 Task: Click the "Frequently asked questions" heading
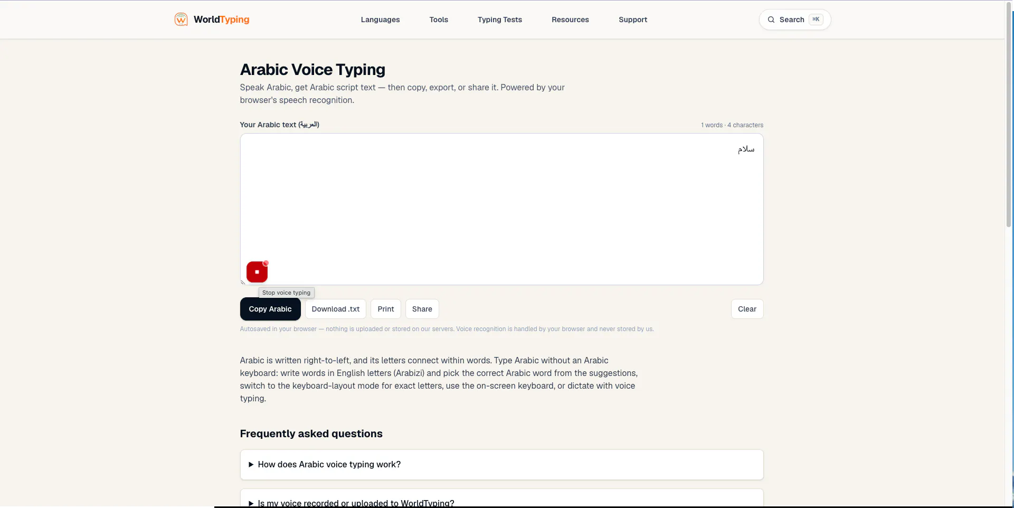tap(311, 434)
